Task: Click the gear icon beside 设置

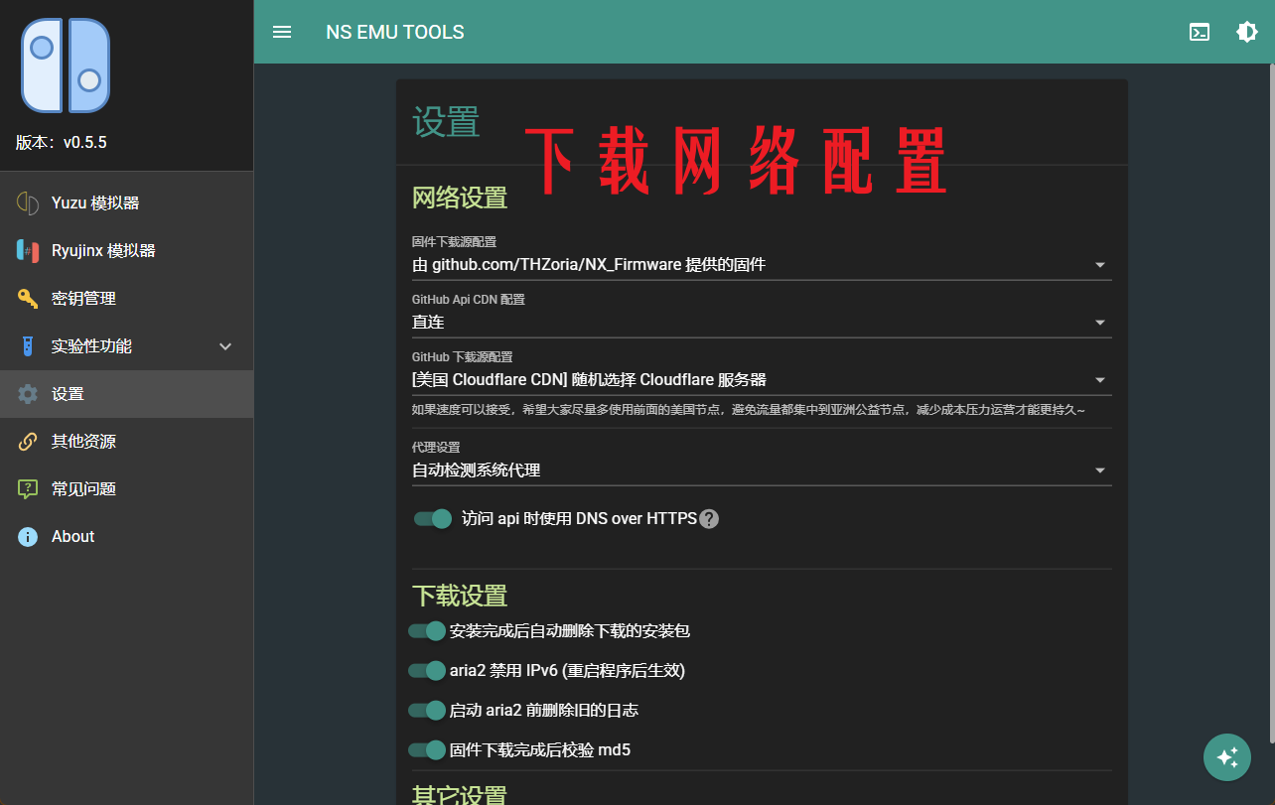Action: (27, 393)
